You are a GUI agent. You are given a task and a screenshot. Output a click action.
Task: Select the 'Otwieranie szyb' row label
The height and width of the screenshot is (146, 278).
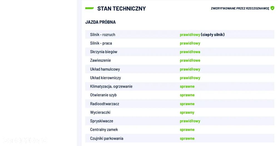click(103, 95)
